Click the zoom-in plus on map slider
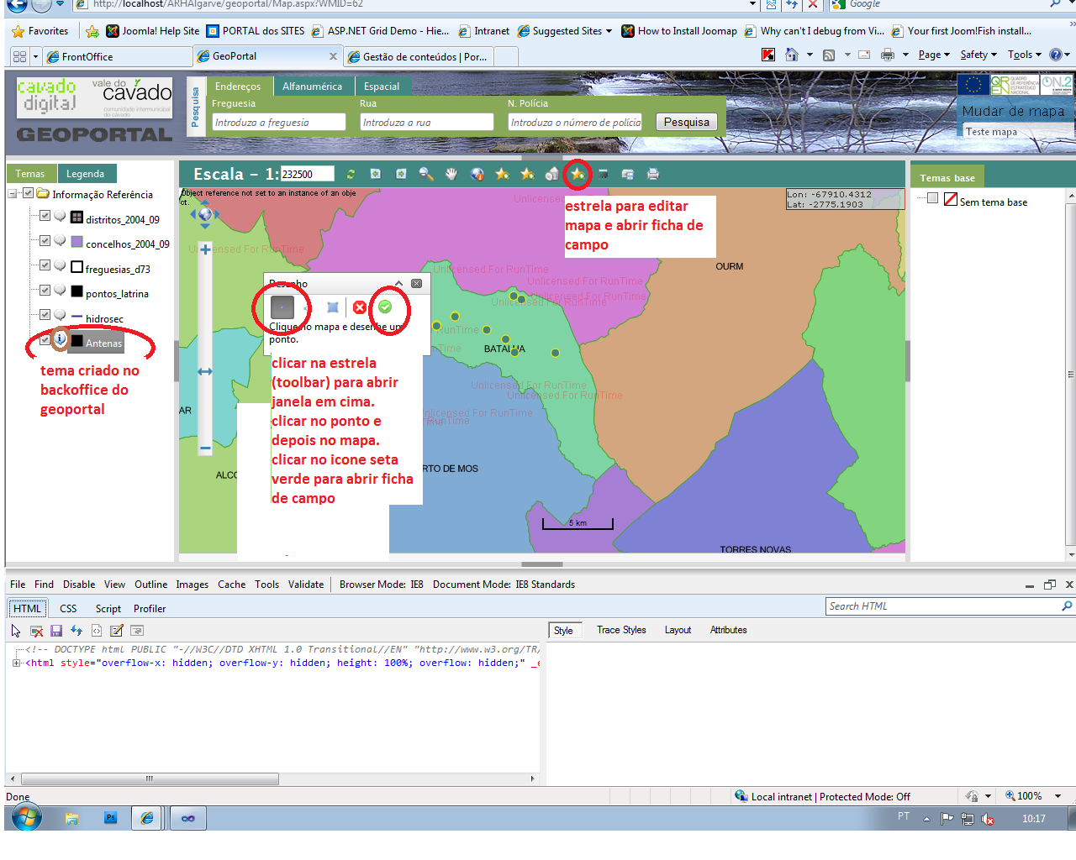The height and width of the screenshot is (860, 1076). click(205, 249)
